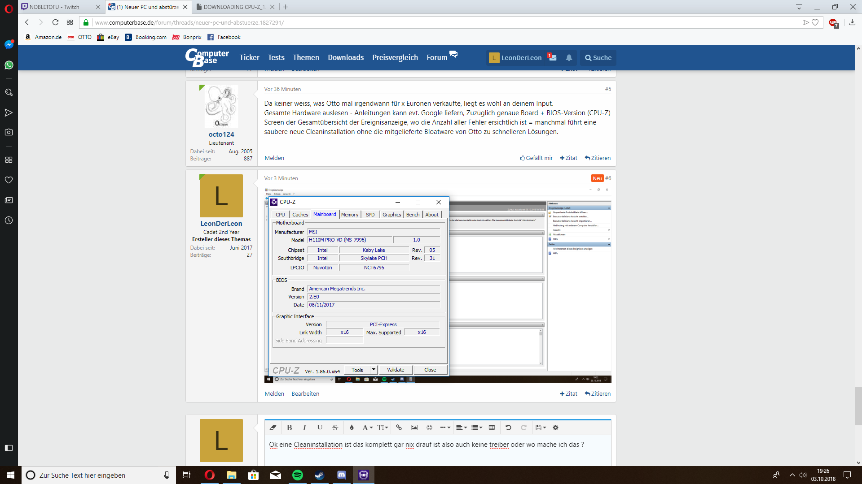
Task: Open the notifications bell icon
Action: pos(569,58)
